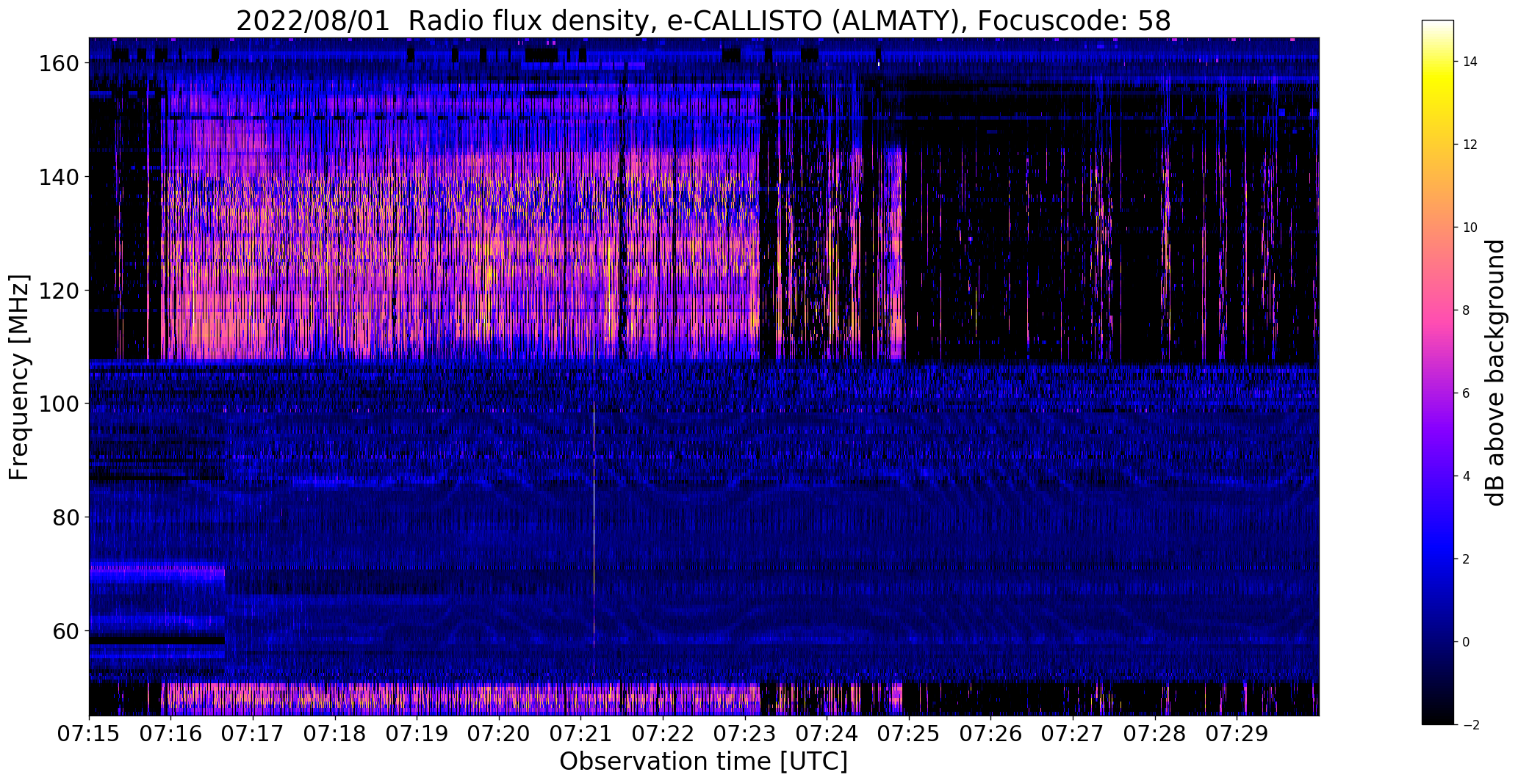Viewport: 1518px width, 783px height.
Task: Click the 'Frequency [MHz]' axis label
Action: [x=19, y=378]
